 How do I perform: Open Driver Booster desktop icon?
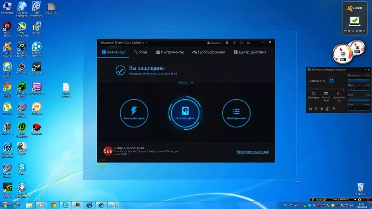[7, 29]
